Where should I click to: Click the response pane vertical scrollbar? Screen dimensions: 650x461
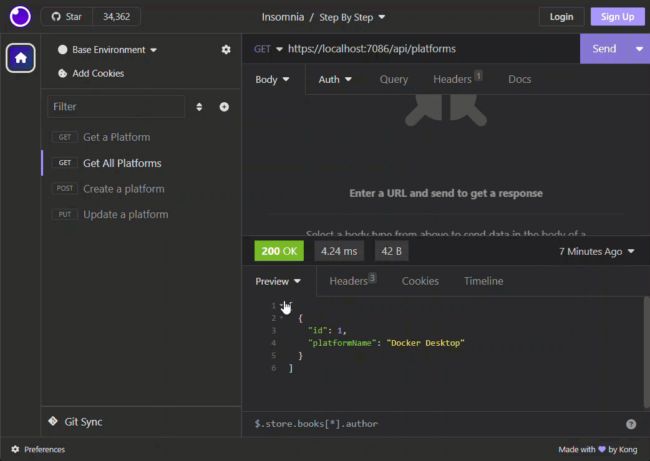click(646, 352)
